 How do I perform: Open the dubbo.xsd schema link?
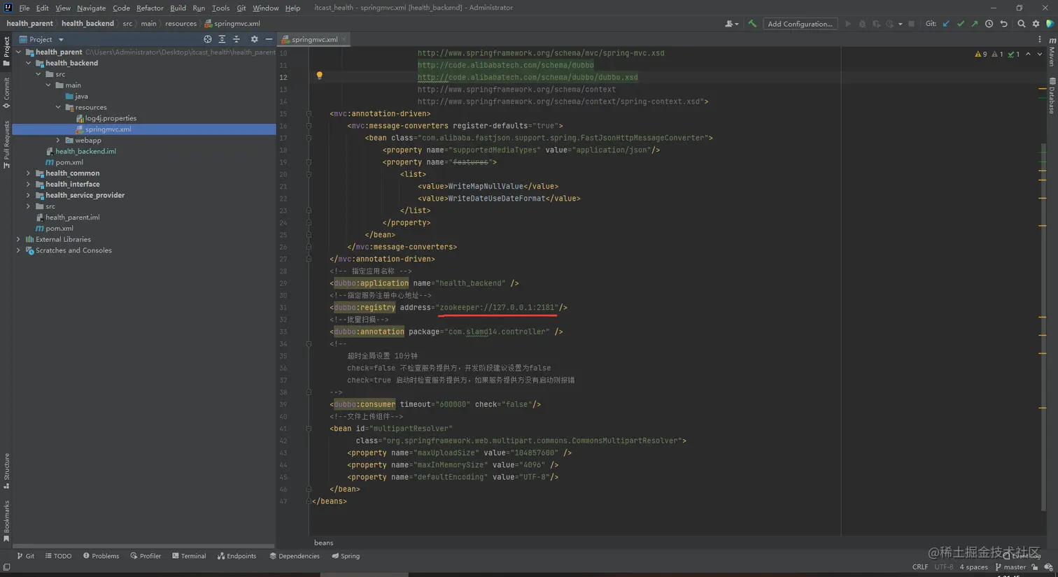click(x=527, y=78)
